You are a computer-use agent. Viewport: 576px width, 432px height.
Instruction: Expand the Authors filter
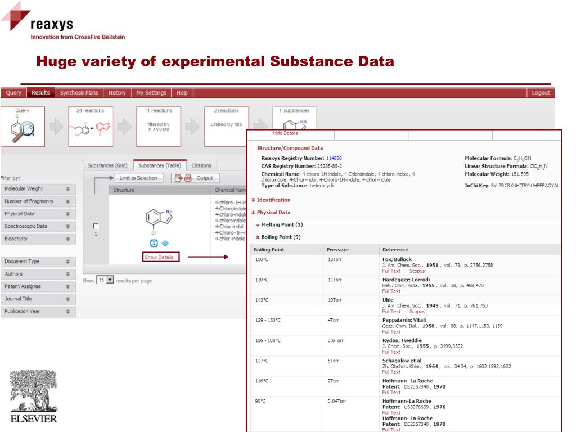click(x=38, y=274)
